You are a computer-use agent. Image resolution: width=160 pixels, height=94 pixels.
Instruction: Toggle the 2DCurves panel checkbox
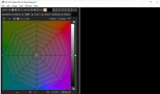(x=52, y=15)
